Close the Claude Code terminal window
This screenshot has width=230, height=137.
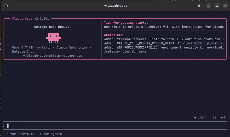tap(225, 6)
